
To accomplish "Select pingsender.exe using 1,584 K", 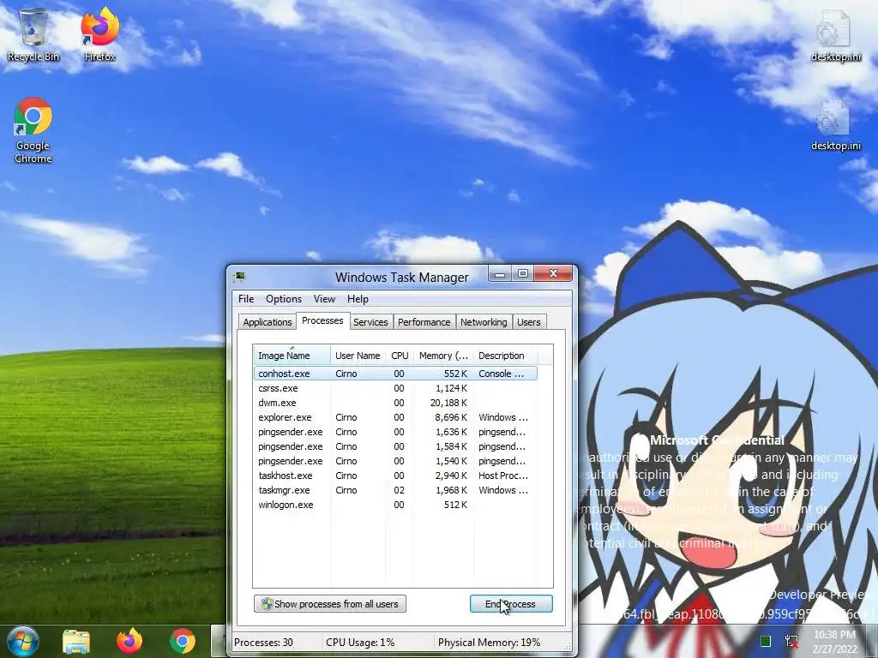I will coord(395,446).
